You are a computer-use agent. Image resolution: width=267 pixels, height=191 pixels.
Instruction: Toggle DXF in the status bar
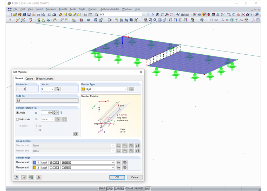pos(148,189)
